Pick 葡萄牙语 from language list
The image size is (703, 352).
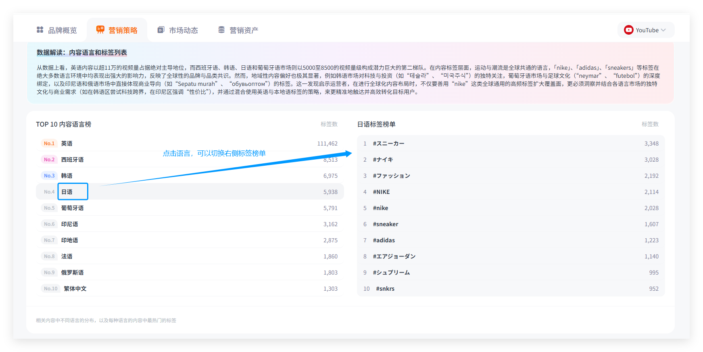click(x=73, y=208)
